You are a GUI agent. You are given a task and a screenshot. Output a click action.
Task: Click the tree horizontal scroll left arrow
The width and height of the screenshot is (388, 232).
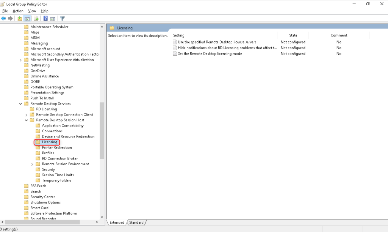3,223
